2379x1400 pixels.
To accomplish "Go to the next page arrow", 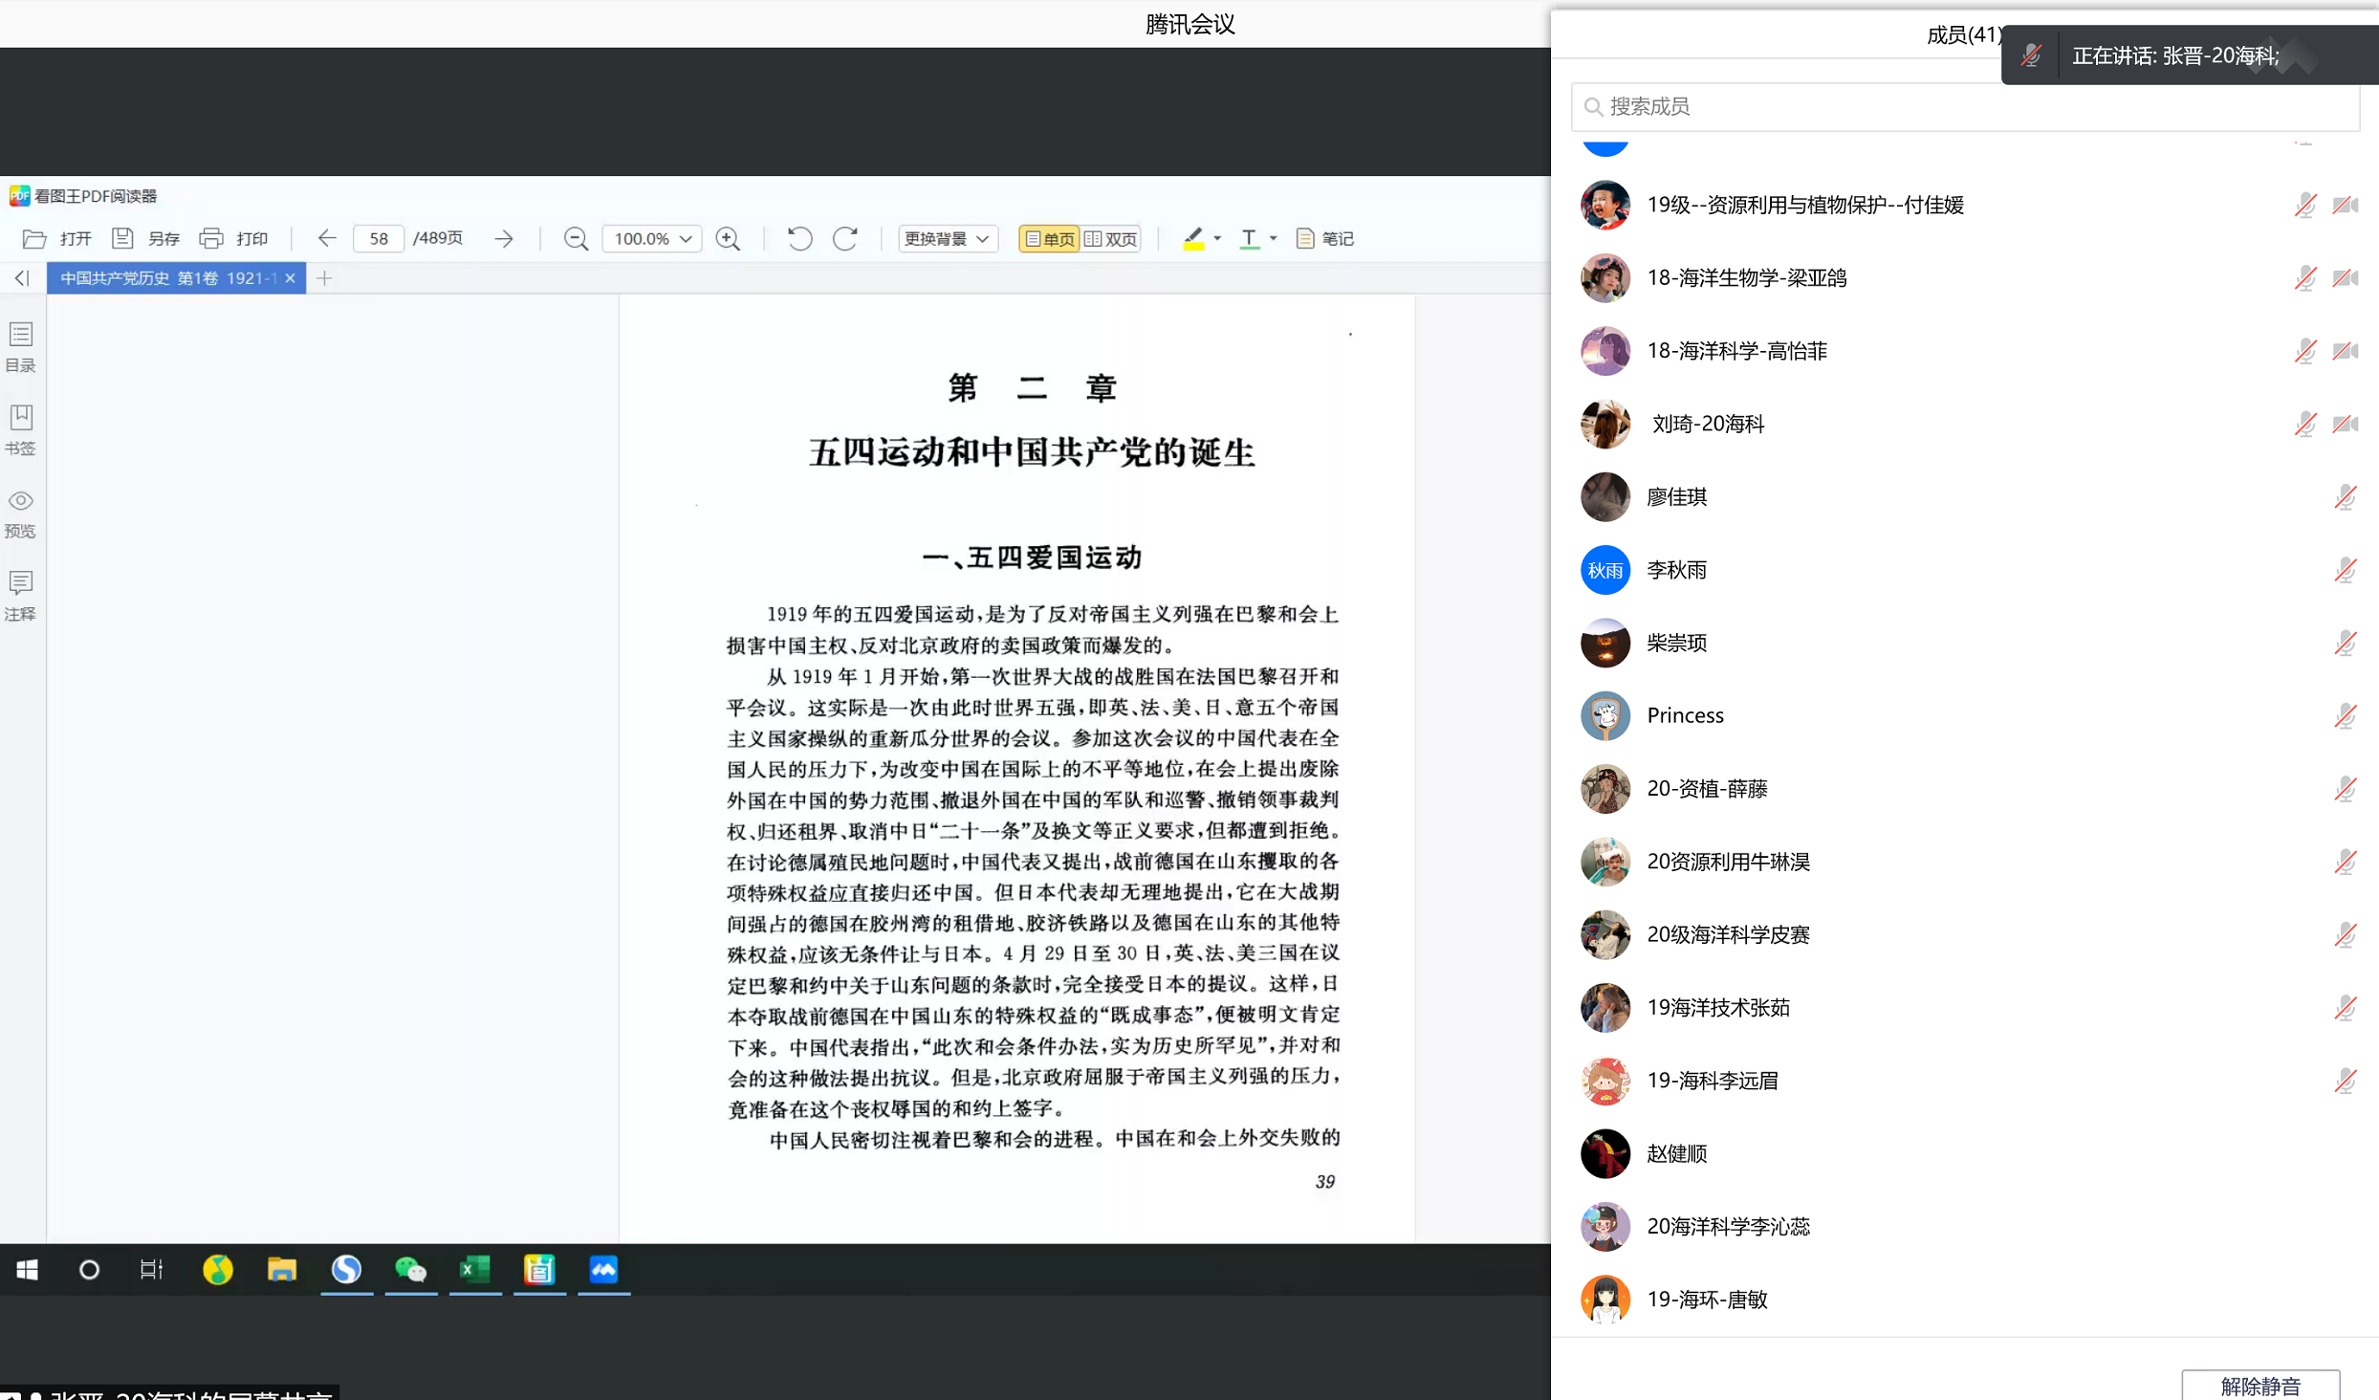I will coord(504,239).
